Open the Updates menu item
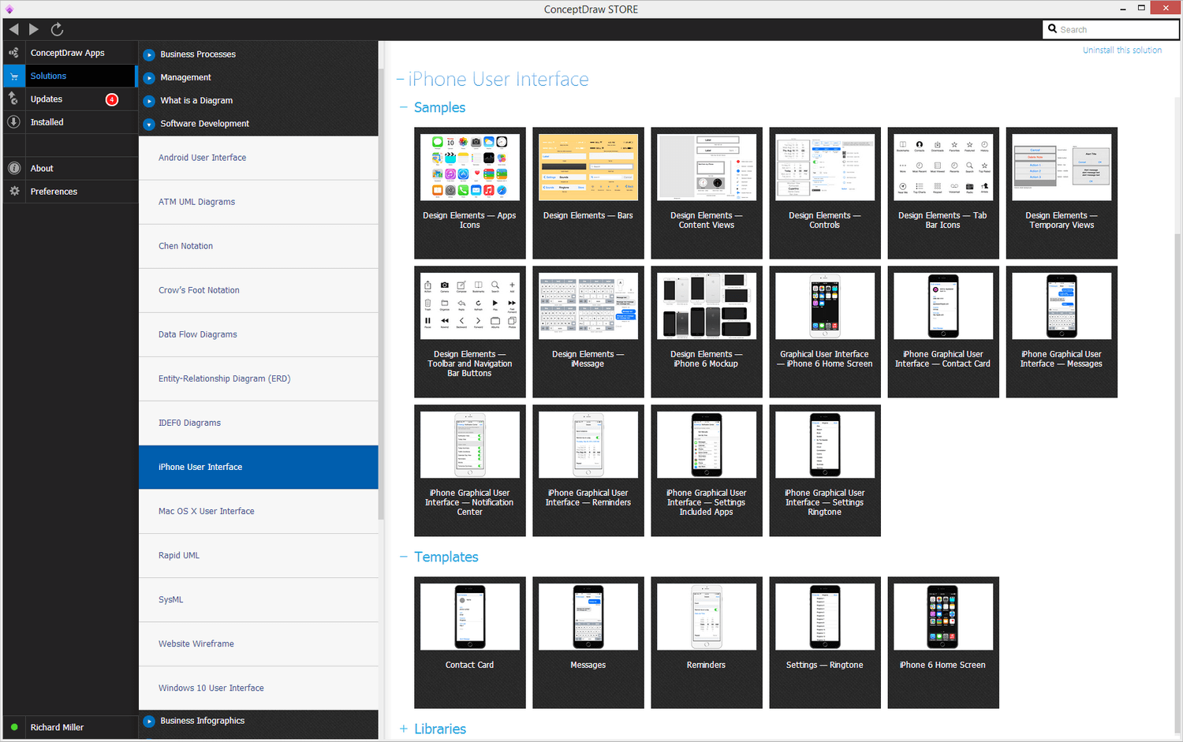The width and height of the screenshot is (1183, 742). (70, 99)
